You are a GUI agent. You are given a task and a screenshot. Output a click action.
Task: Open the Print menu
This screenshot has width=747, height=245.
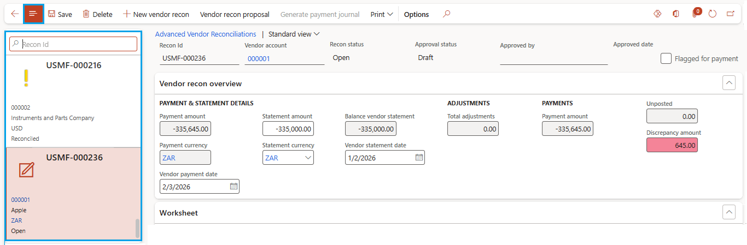coord(382,14)
